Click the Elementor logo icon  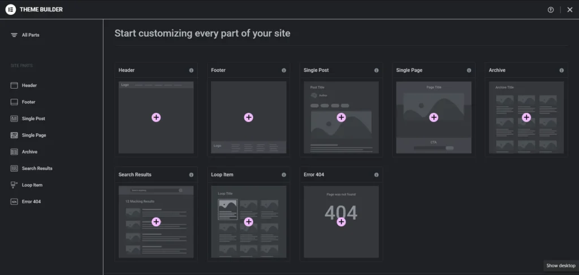[10, 10]
